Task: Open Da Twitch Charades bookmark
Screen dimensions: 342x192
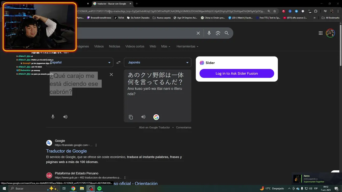Action: pos(138,18)
